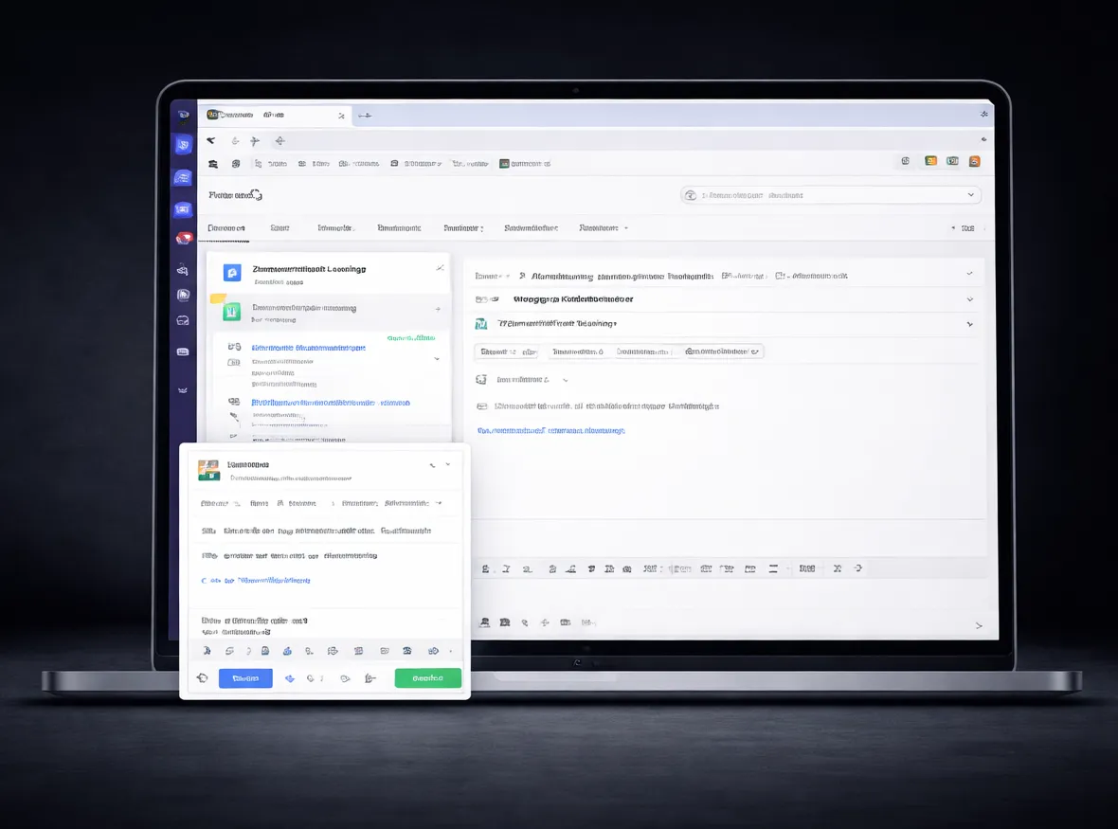Open the first blue link title in the list
This screenshot has height=829, width=1118.
point(309,348)
